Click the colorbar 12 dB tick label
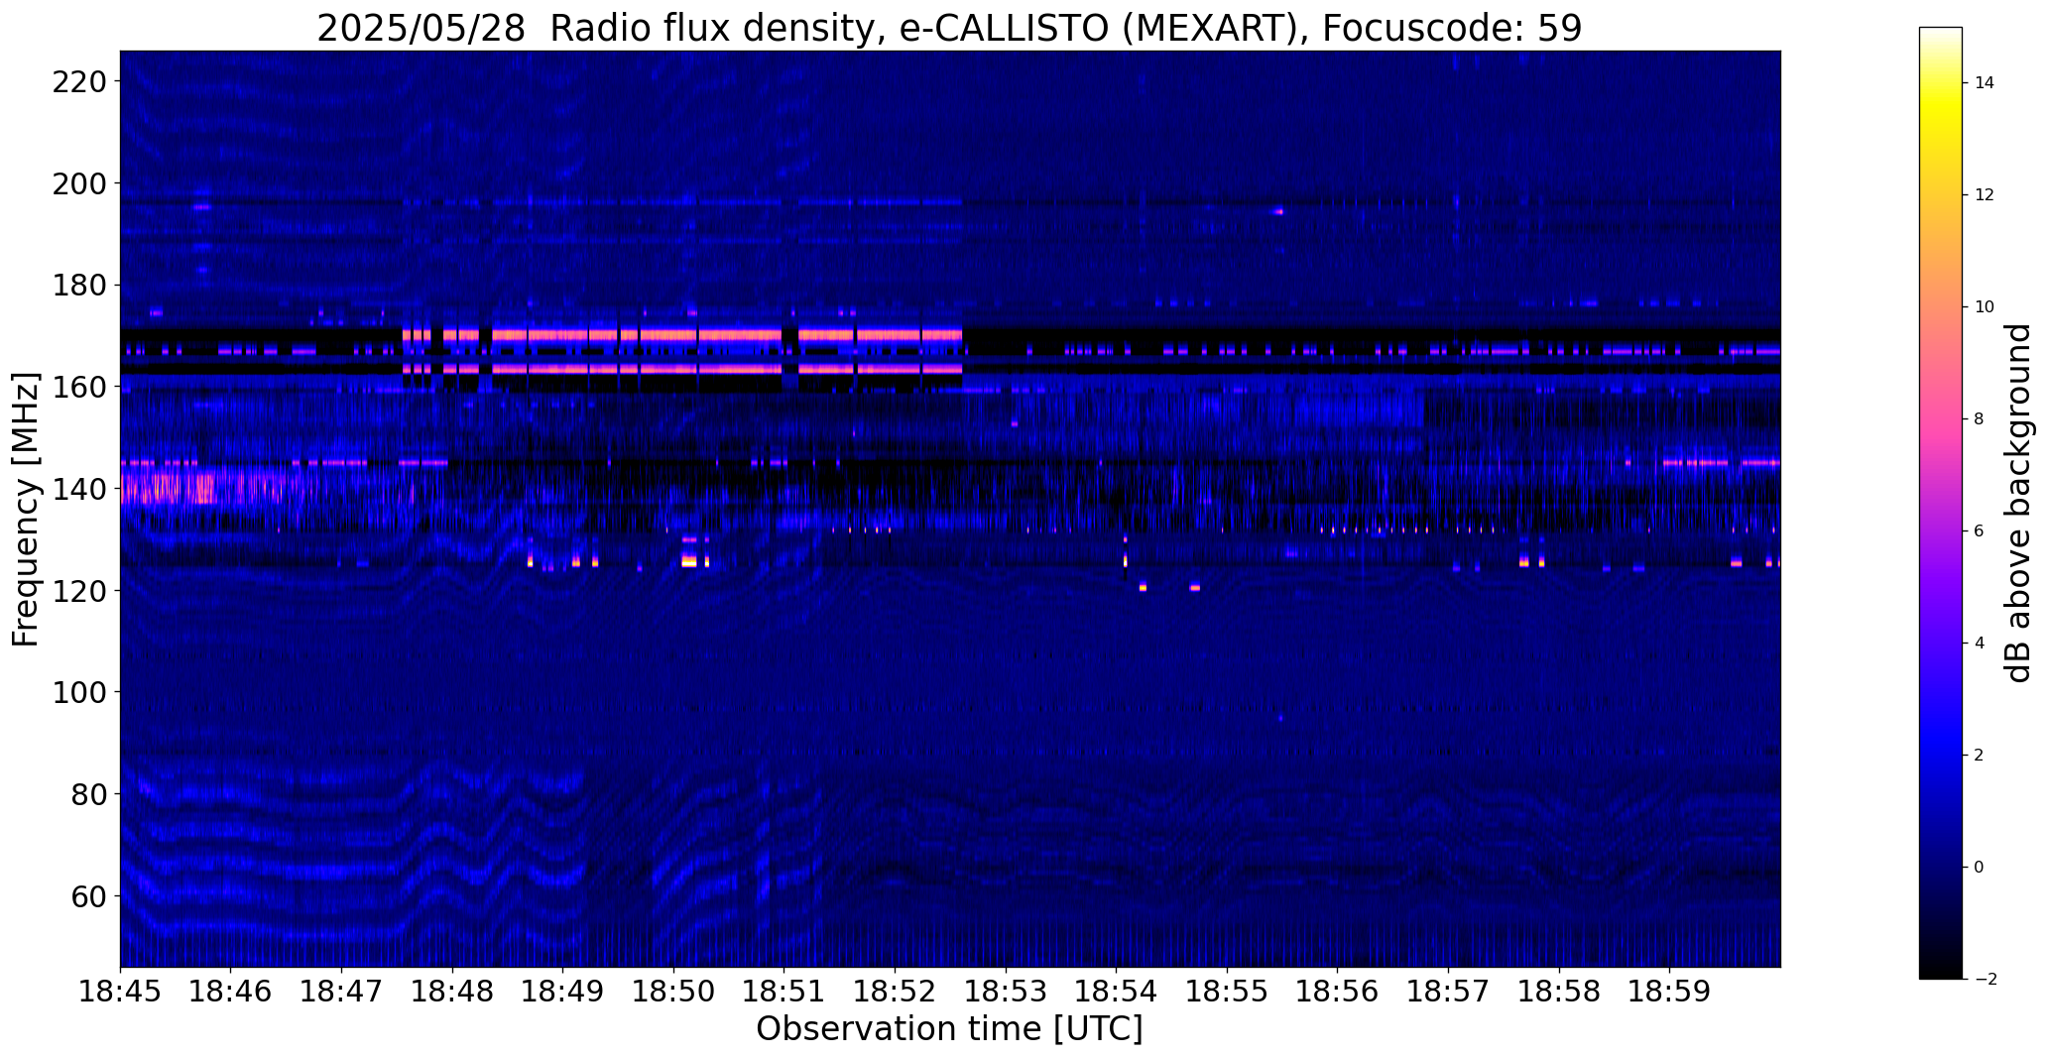Viewport: 2049px width, 1058px height. click(x=1985, y=195)
